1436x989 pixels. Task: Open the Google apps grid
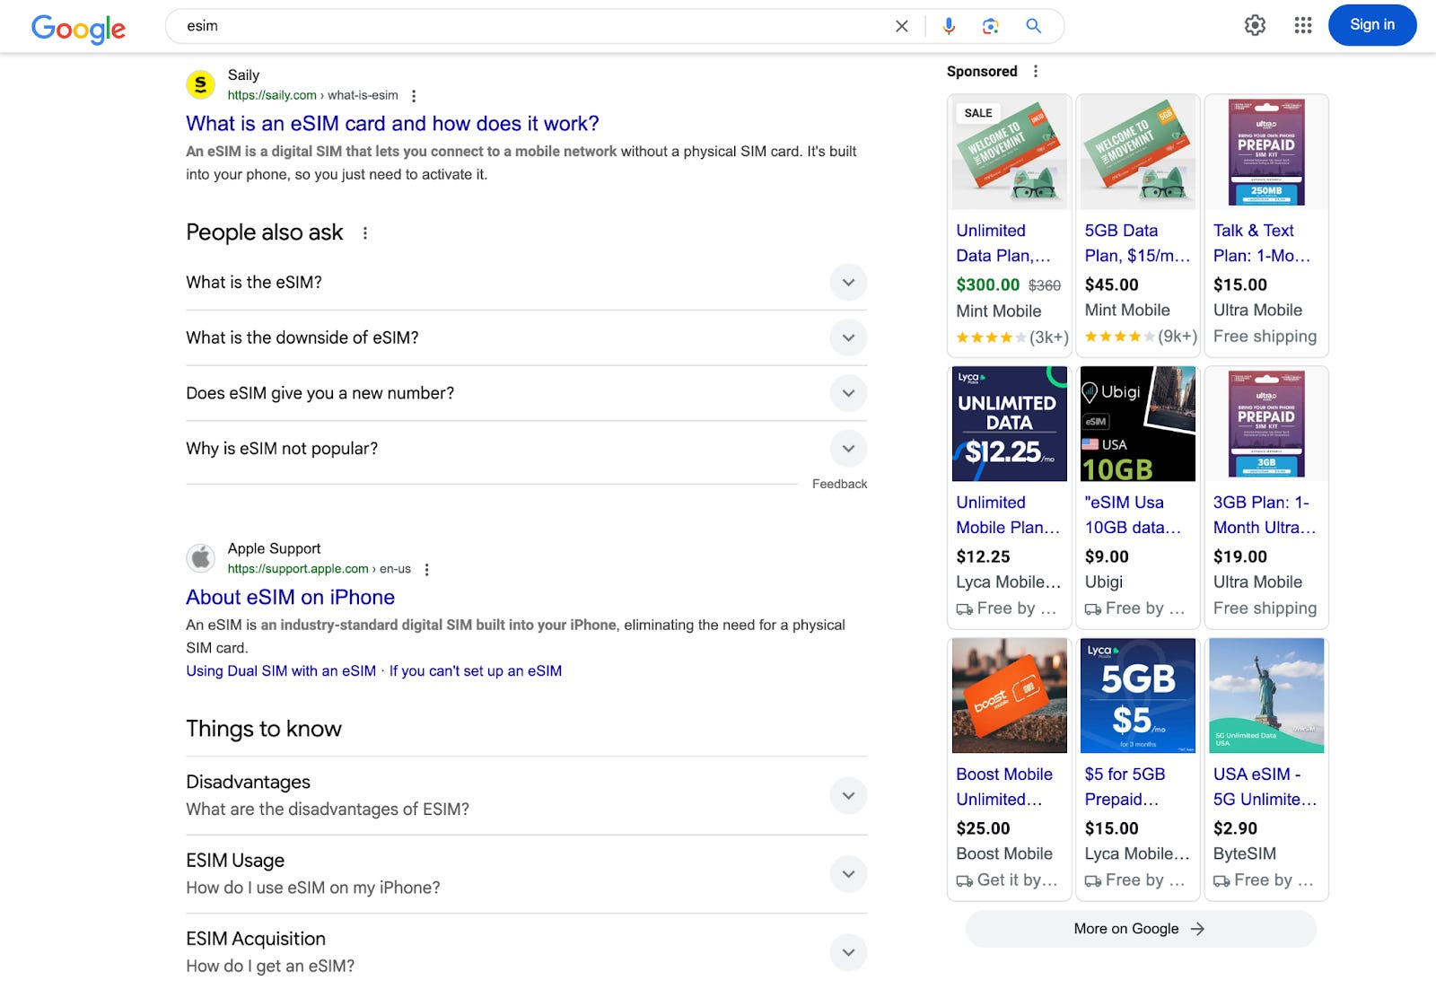tap(1303, 25)
